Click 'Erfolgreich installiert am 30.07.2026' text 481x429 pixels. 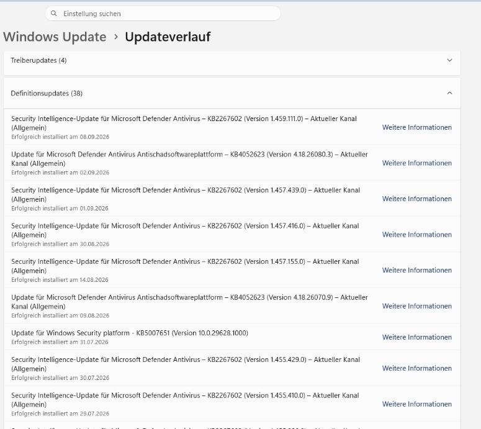[x=60, y=377]
